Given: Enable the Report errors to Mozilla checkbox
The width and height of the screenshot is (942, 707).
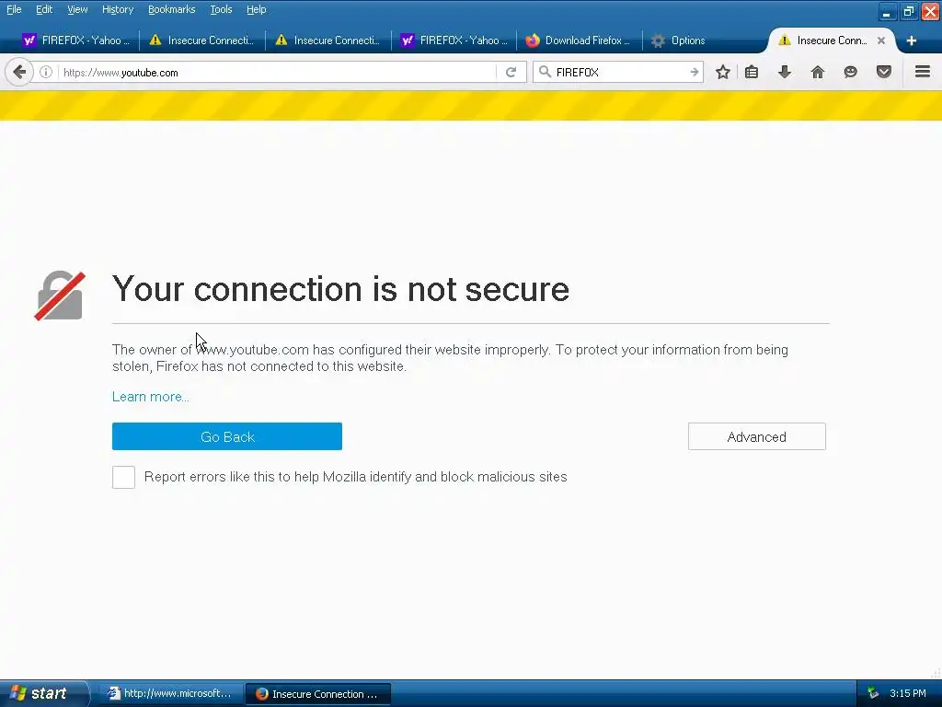Looking at the screenshot, I should [x=124, y=478].
